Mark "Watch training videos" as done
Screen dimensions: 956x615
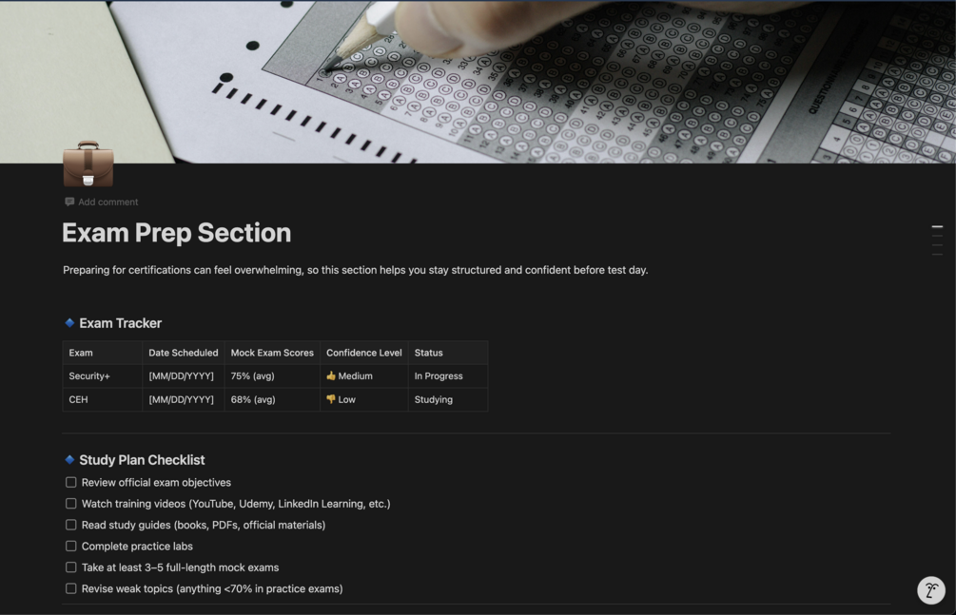[71, 504]
